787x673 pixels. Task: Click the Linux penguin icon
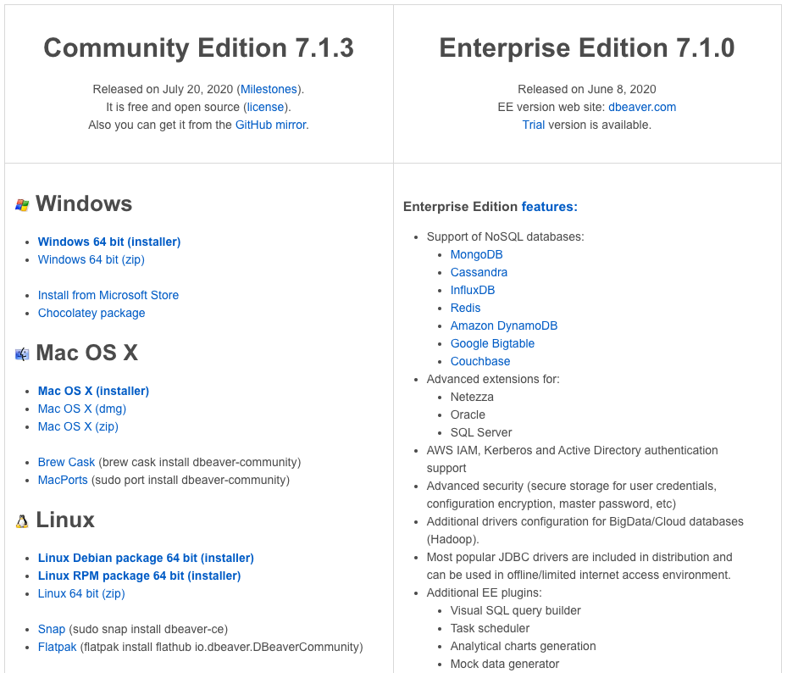(x=22, y=521)
